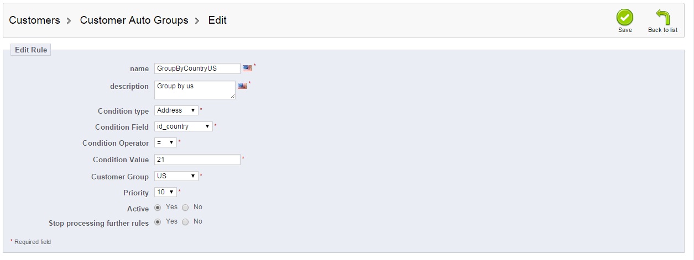Select Yes for Stop processing further rules
The height and width of the screenshot is (260, 694).
158,222
